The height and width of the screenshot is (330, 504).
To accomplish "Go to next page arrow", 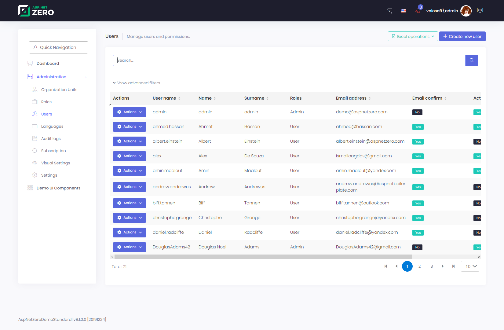I will coord(443,266).
